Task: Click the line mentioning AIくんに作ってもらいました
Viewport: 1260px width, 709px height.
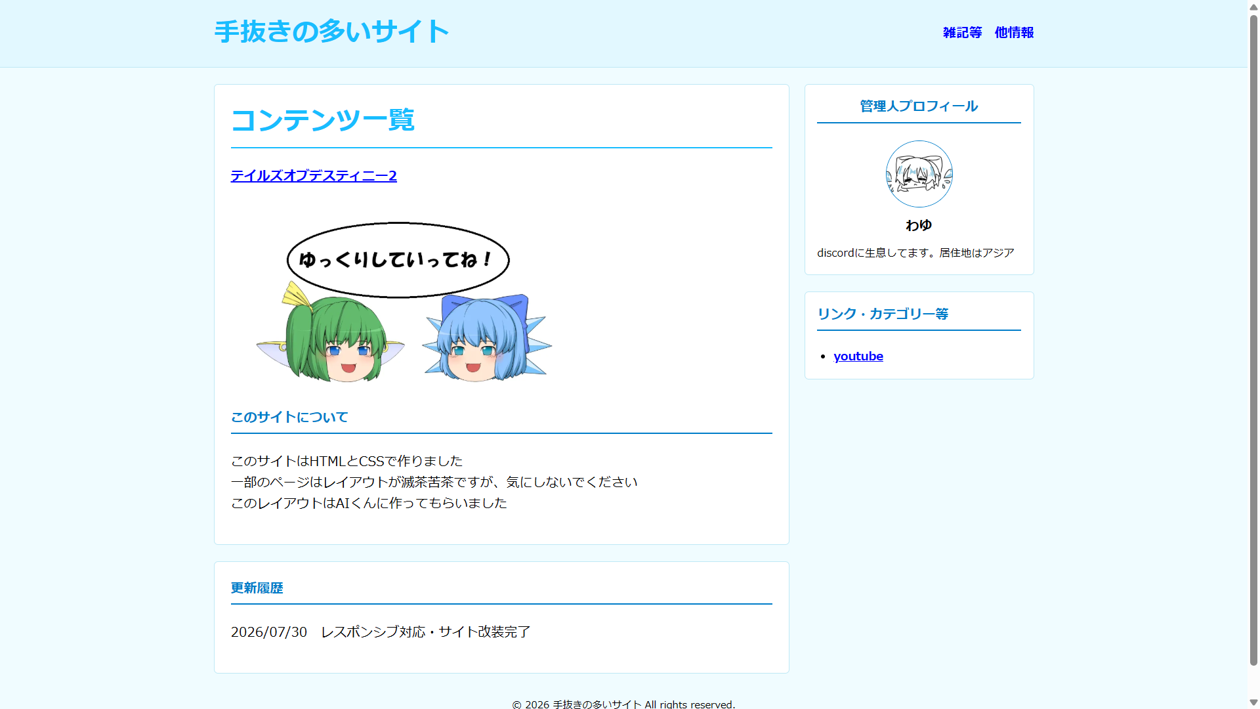Action: coord(369,503)
